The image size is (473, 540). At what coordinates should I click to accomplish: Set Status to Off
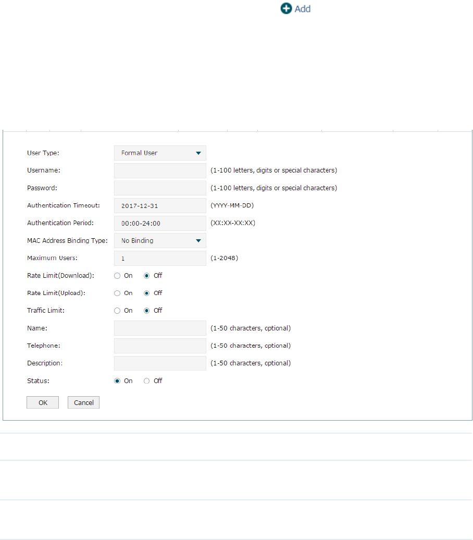pos(147,381)
